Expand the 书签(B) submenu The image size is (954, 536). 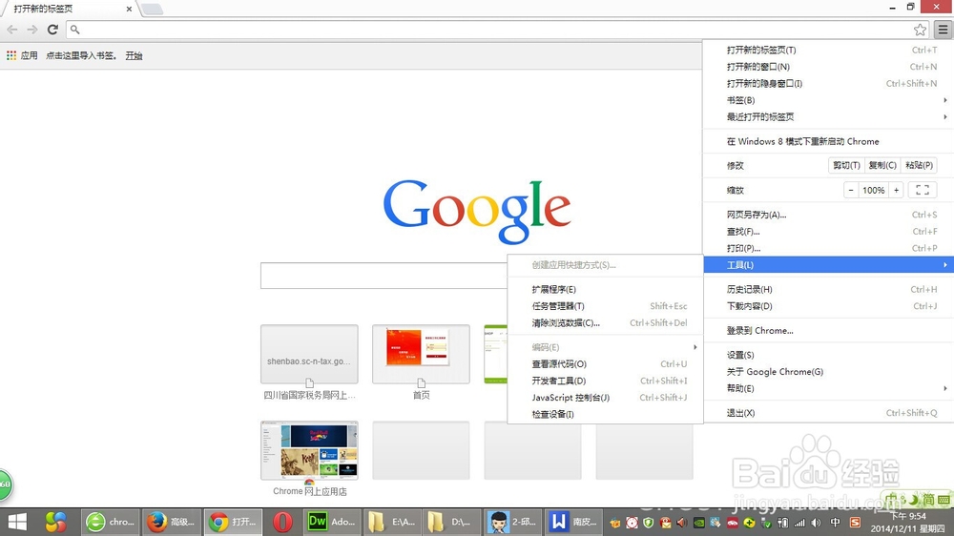click(x=829, y=100)
